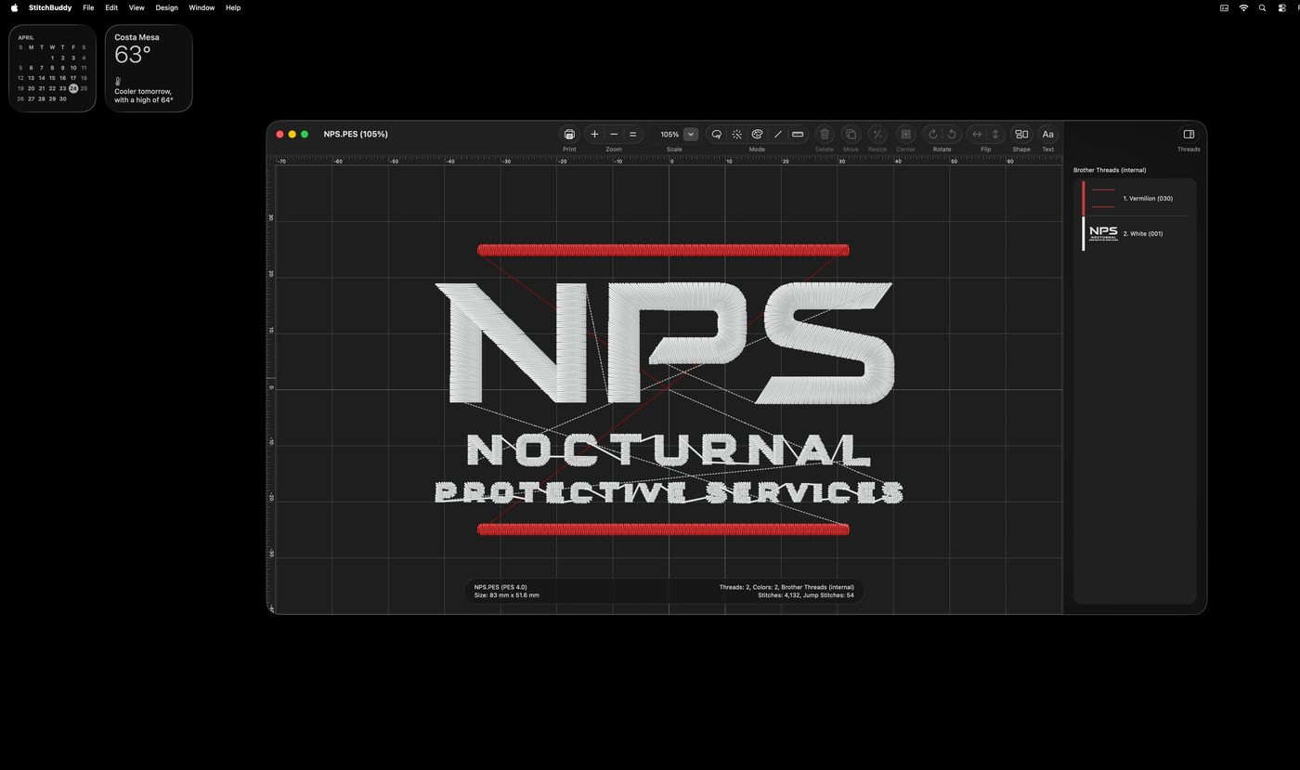Click 'Stitches: 4,132, Jump Stitches: 54' text
The height and width of the screenshot is (770, 1300).
(x=806, y=595)
